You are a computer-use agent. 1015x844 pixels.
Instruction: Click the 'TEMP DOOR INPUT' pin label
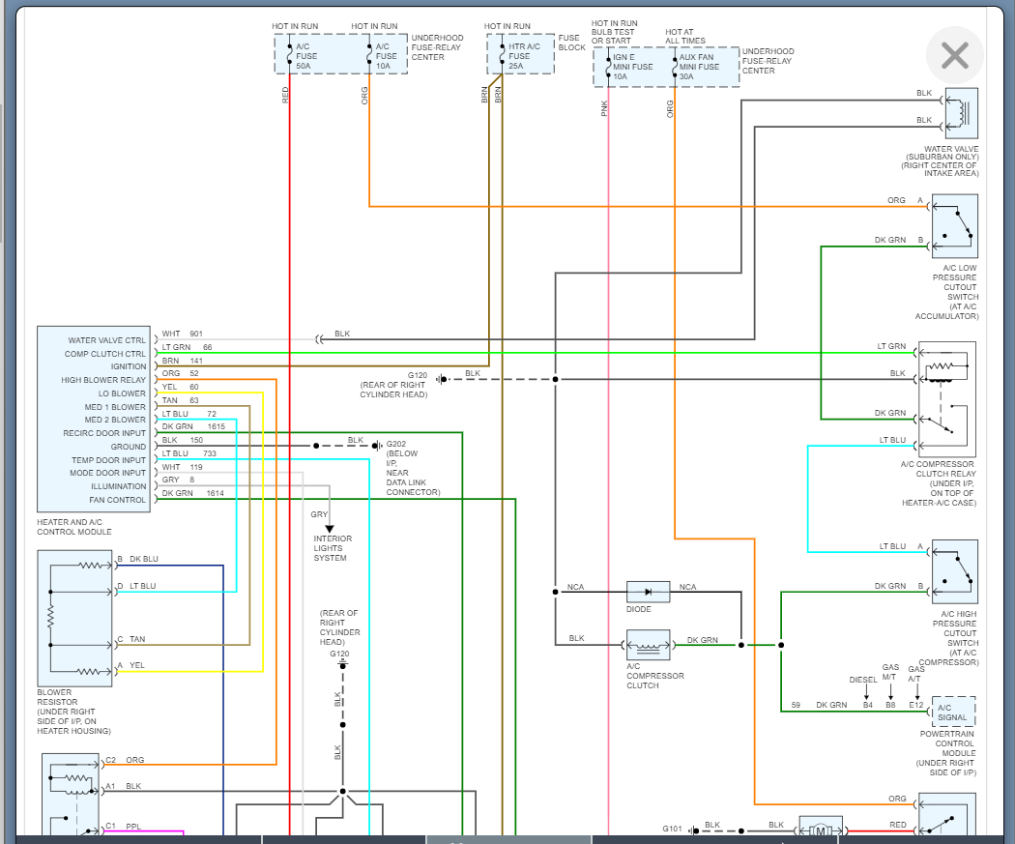click(x=108, y=460)
